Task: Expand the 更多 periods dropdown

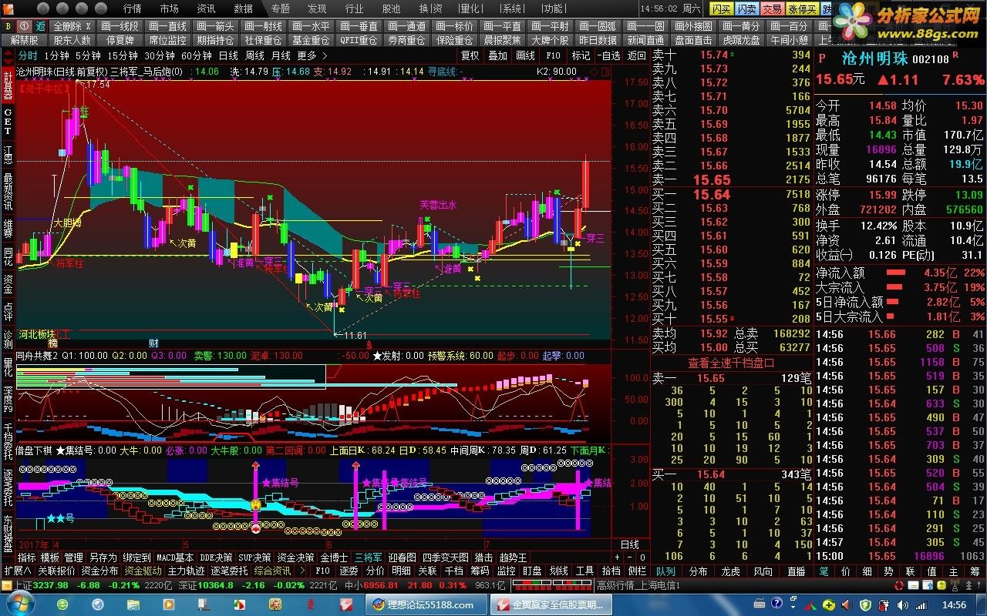Action: pos(312,55)
